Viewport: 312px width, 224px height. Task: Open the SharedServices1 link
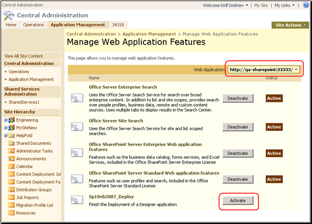point(24,102)
